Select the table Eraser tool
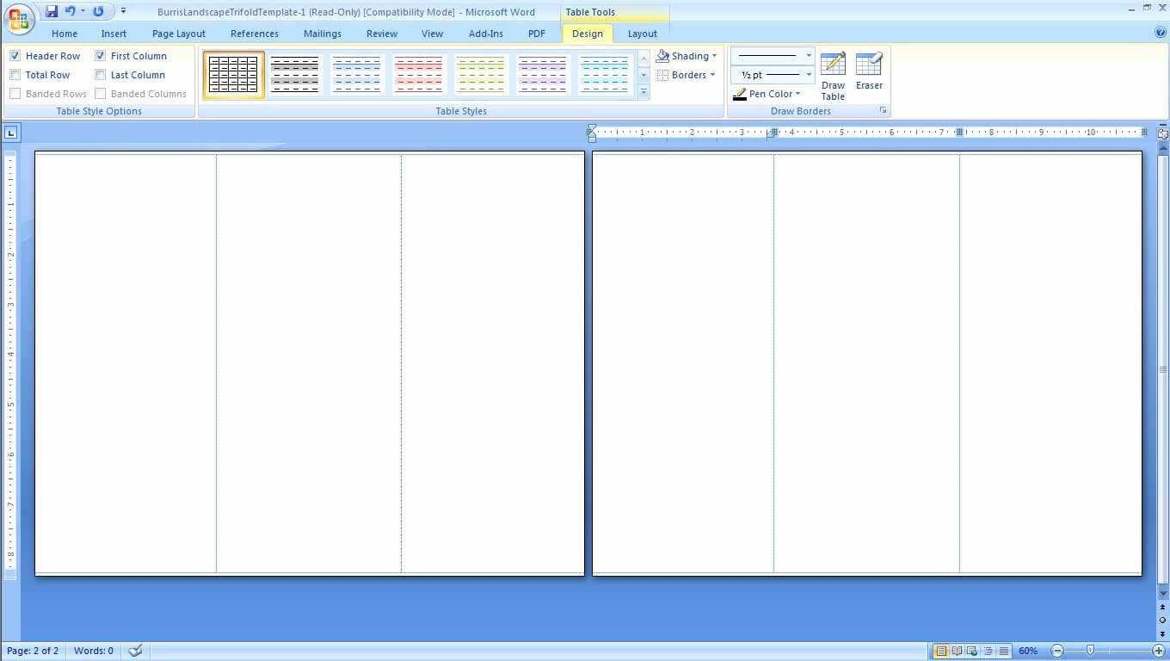Screen dimensions: 1170x661 [869, 71]
